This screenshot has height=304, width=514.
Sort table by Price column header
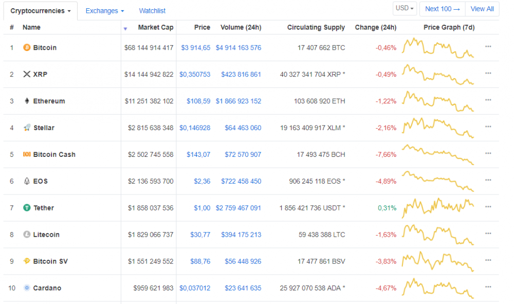[202, 27]
